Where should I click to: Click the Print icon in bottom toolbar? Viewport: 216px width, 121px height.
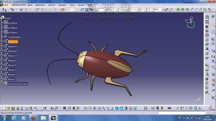click(17, 108)
